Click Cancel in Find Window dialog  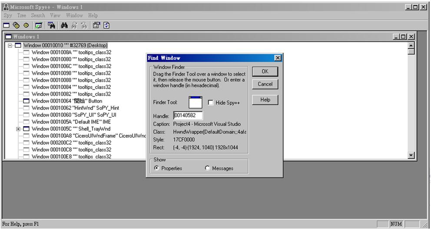pyautogui.click(x=265, y=84)
